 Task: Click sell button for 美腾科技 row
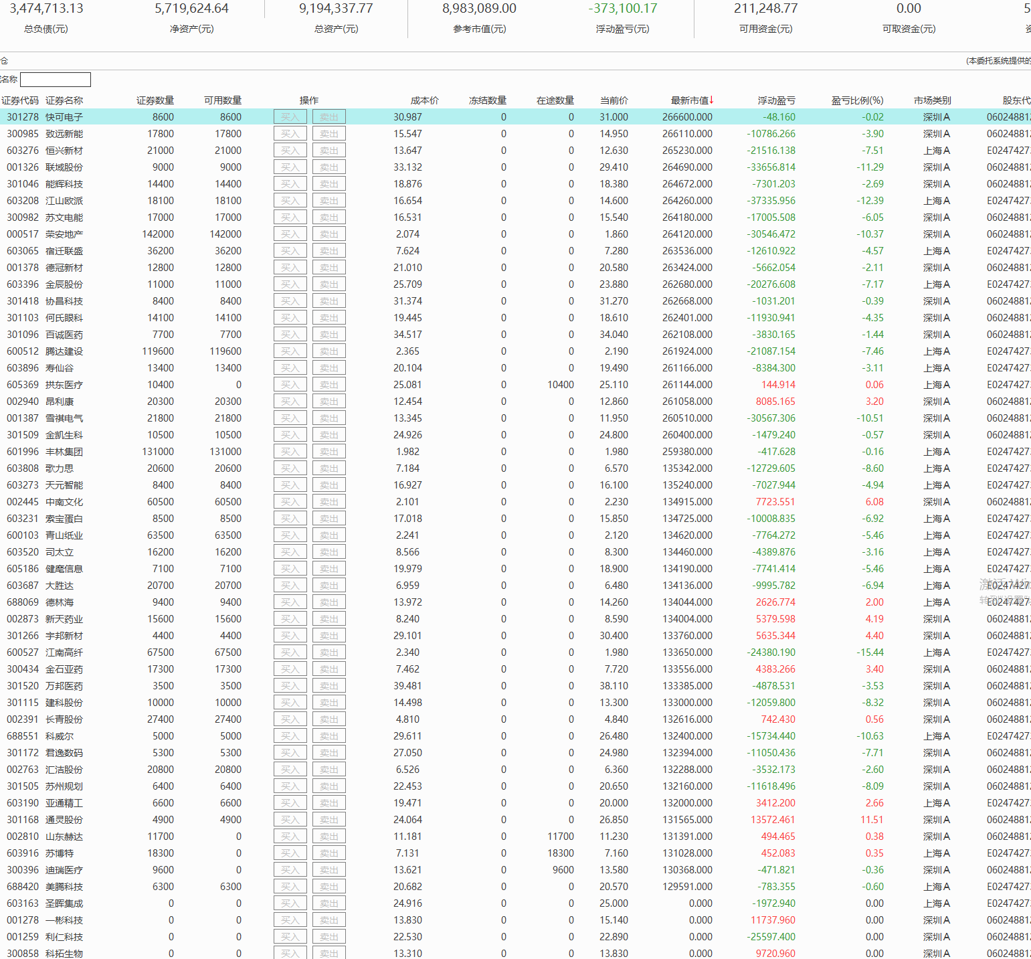tap(329, 887)
